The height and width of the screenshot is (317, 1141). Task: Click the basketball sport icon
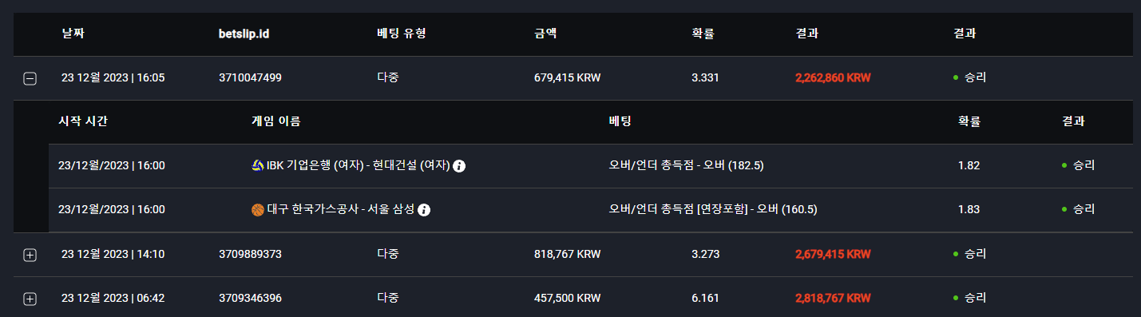click(x=257, y=210)
